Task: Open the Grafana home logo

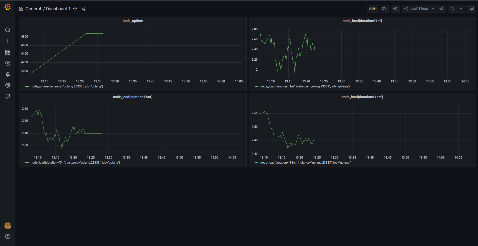Action: [x=8, y=7]
